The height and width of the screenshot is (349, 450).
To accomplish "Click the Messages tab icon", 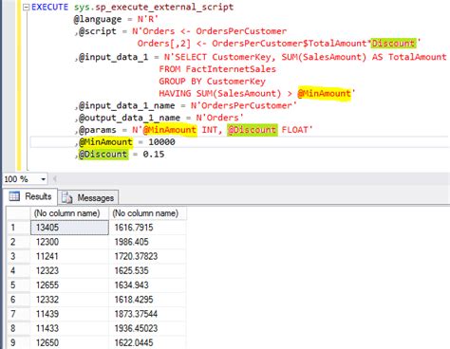I will point(66,197).
